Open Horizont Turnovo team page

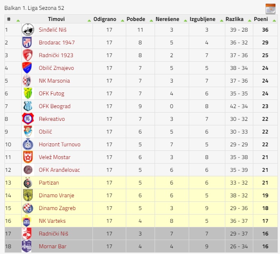click(60, 144)
